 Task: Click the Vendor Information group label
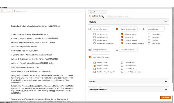(x=101, y=29)
